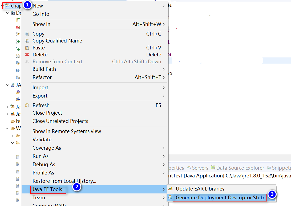Click the Update EAR Libraries icon
The image size is (291, 206).
[x=170, y=189]
